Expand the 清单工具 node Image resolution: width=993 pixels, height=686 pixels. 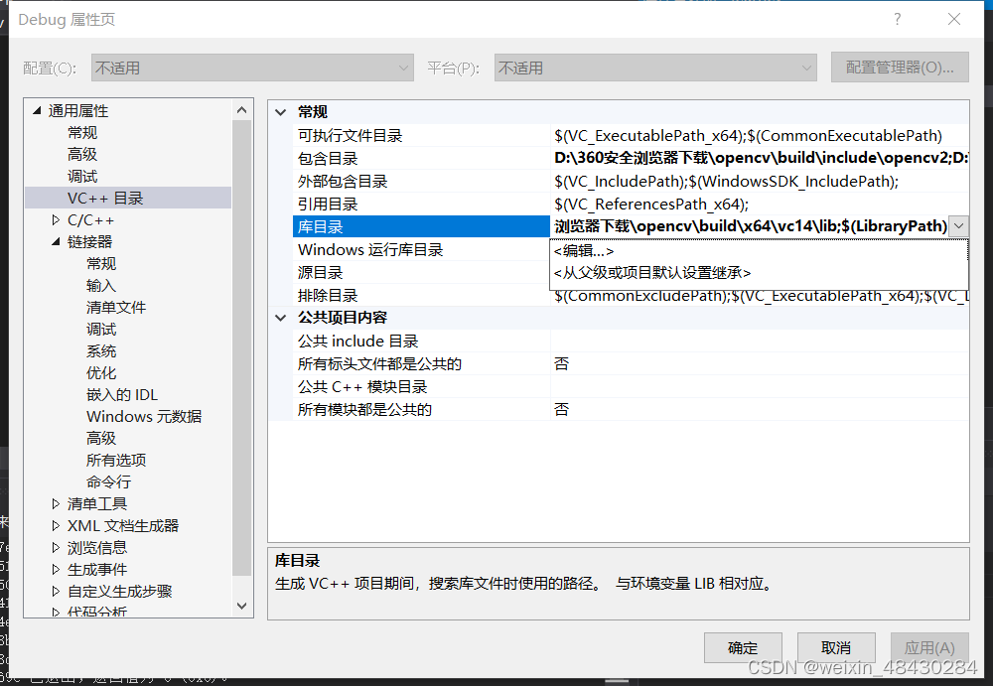(x=55, y=503)
